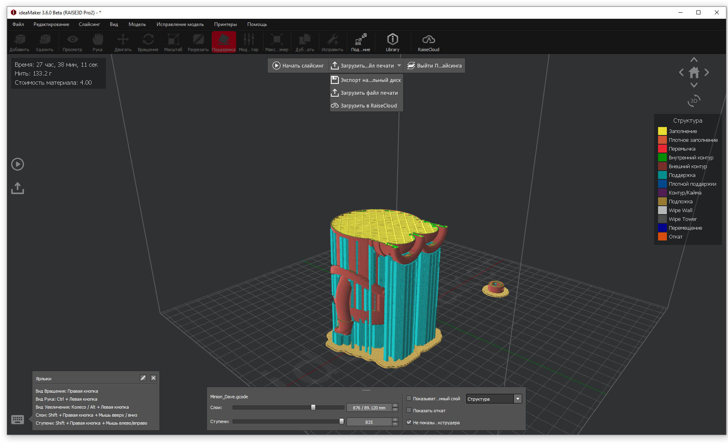Click the Добавить (add model) toolbar icon
The image size is (728, 443).
click(x=19, y=42)
